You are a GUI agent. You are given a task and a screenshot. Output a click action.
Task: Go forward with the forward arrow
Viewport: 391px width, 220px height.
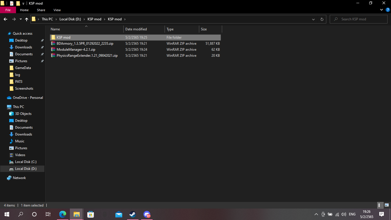pyautogui.click(x=14, y=19)
